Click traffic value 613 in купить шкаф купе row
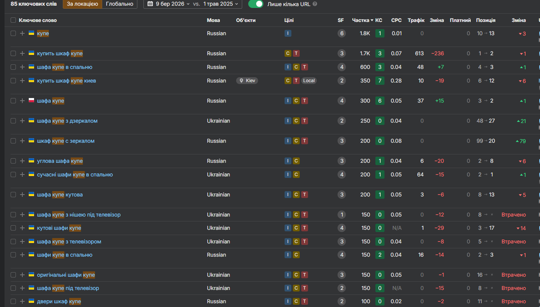The width and height of the screenshot is (540, 307). [x=419, y=53]
